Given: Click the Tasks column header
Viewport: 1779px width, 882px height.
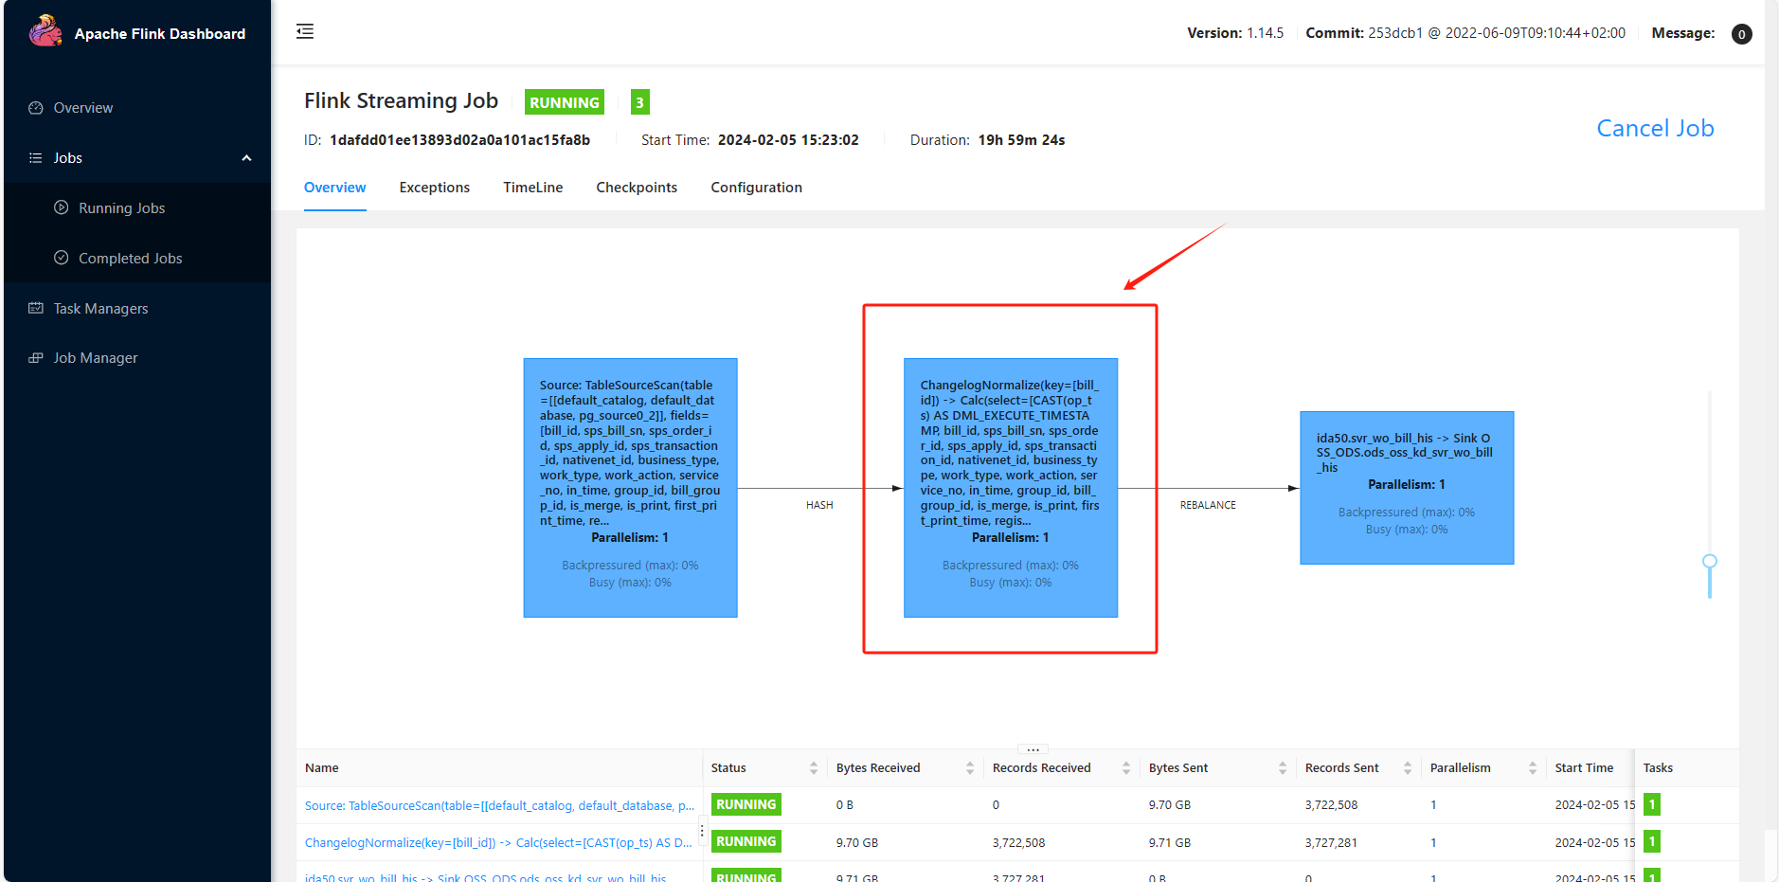Looking at the screenshot, I should click(x=1658, y=768).
